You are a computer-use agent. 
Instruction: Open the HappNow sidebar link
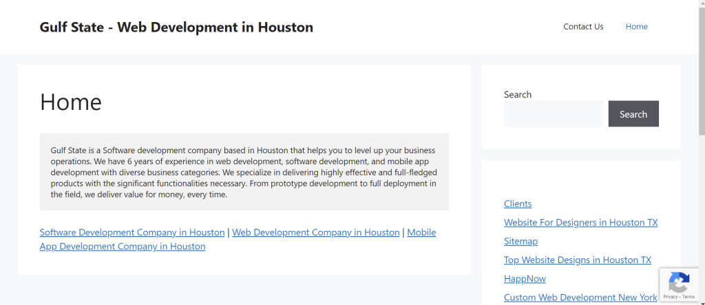[x=525, y=278]
